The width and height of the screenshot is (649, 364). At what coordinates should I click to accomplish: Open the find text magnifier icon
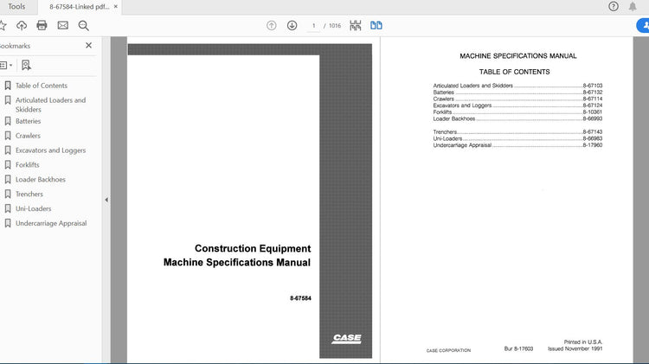(84, 25)
